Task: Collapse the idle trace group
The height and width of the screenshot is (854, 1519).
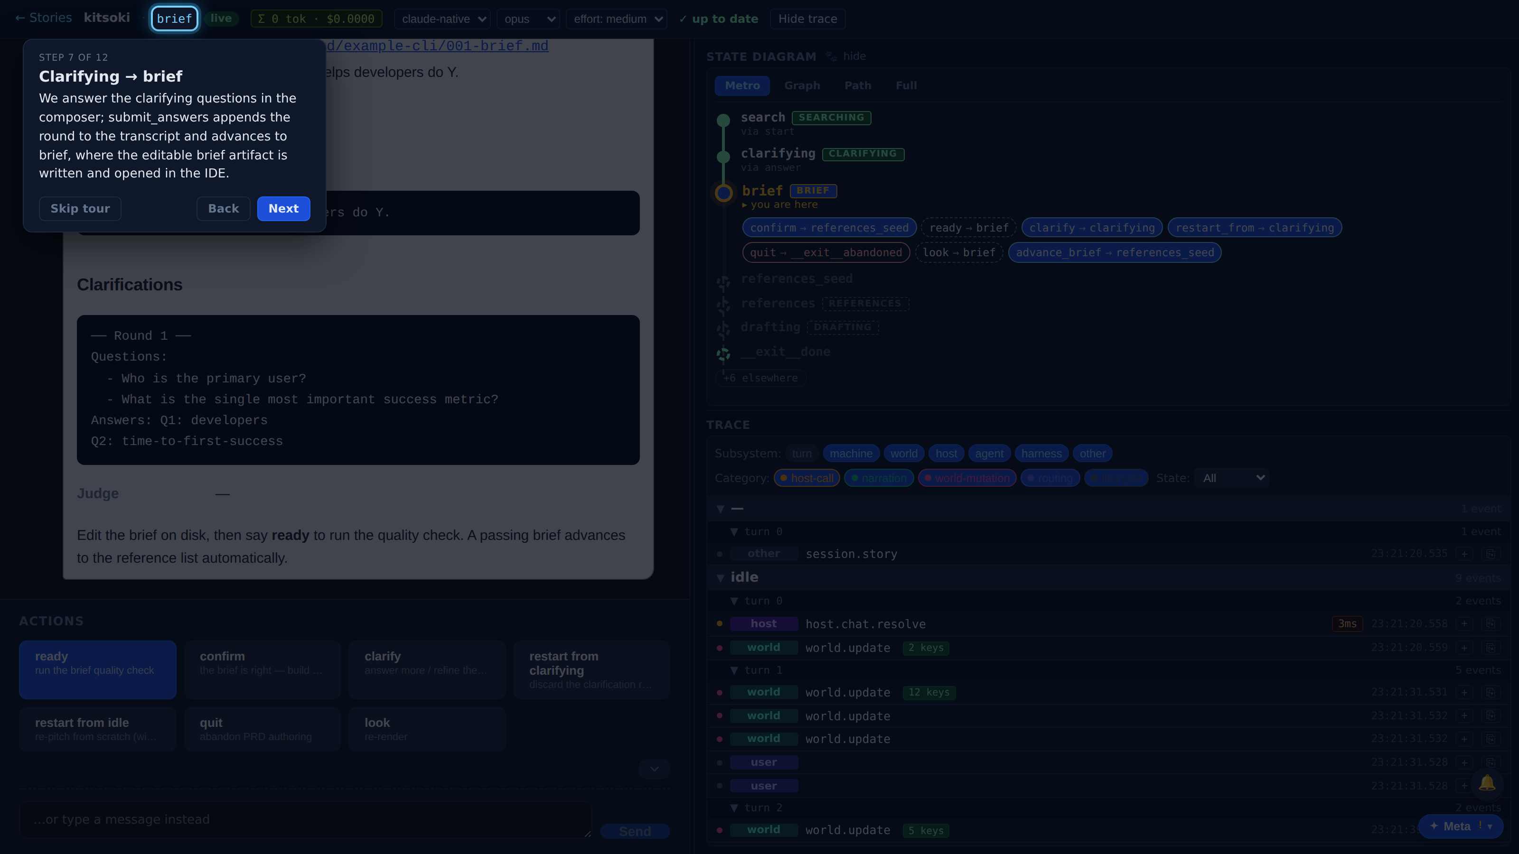Action: point(720,577)
